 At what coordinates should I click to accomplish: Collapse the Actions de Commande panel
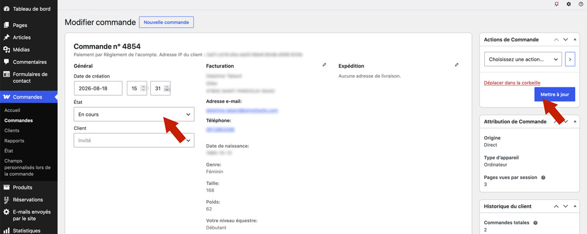[575, 40]
